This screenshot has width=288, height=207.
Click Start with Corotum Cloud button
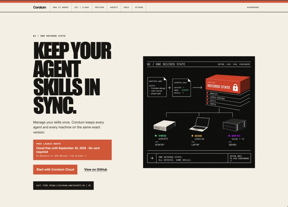pyautogui.click(x=55, y=169)
